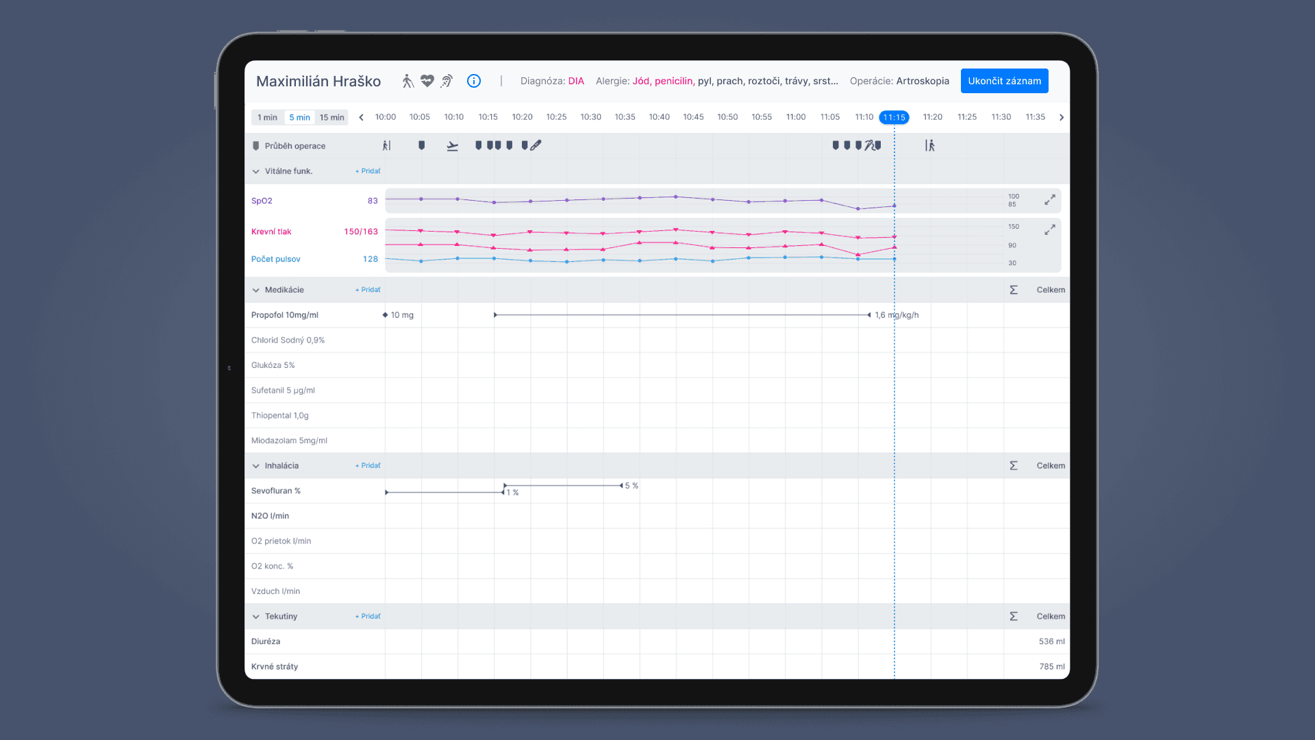Click the airplane landing event icon
1315x740 pixels.
click(452, 145)
